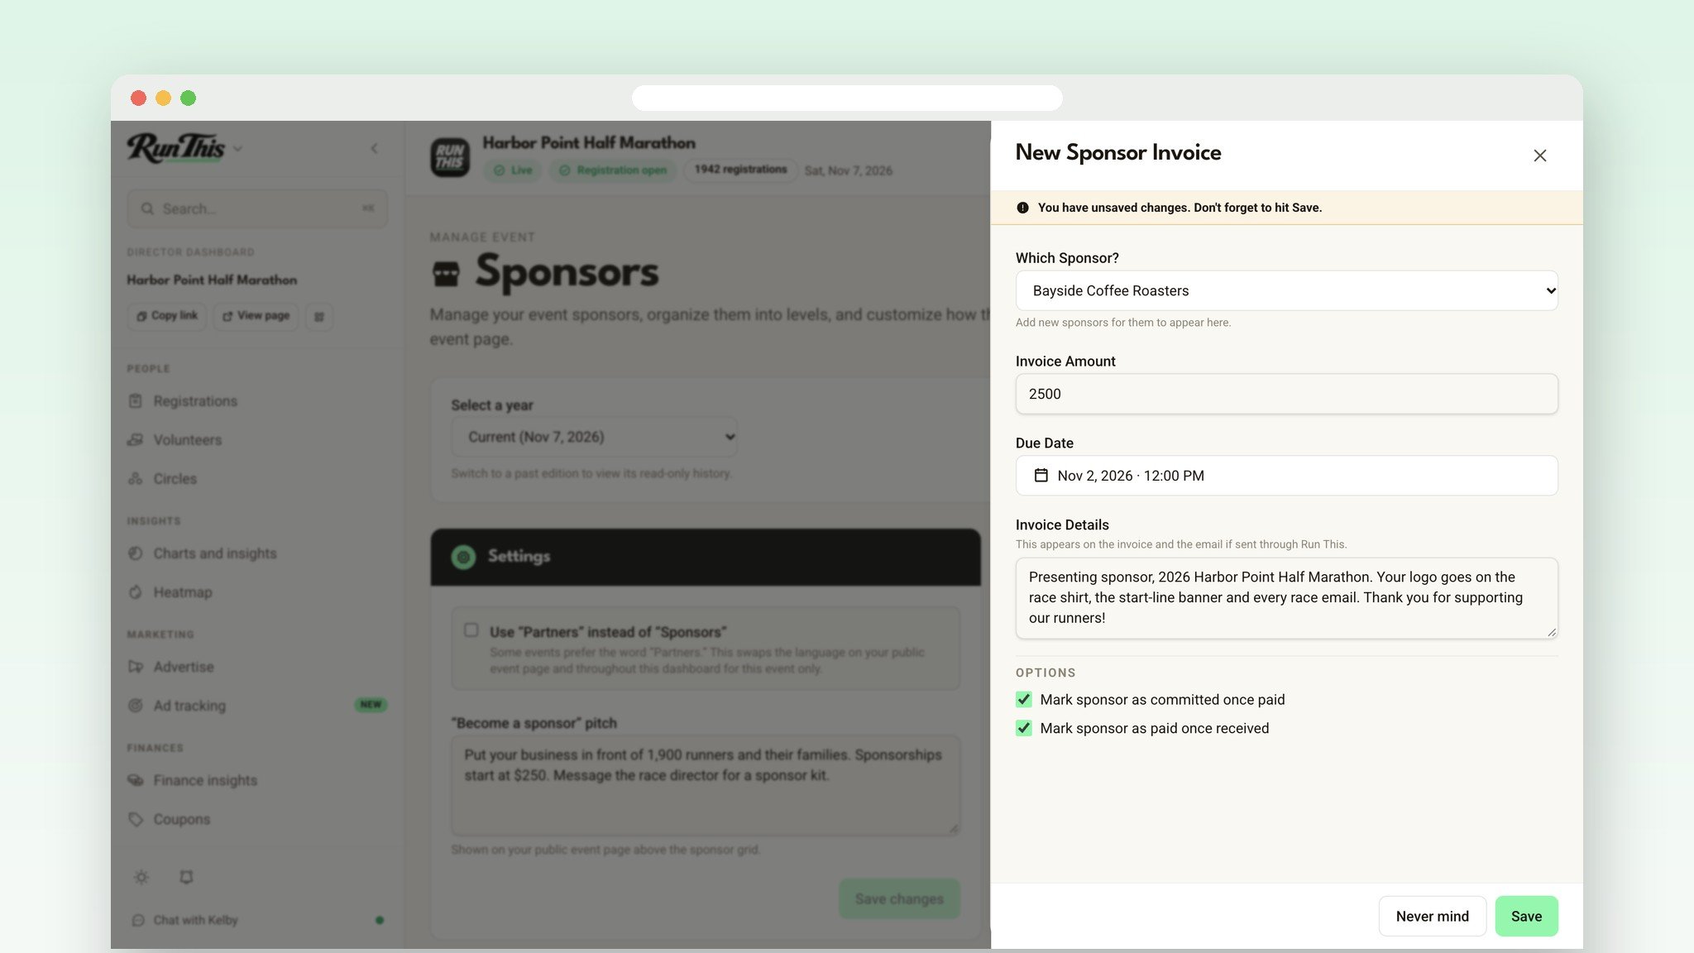Toggle the light theme sun icon
This screenshot has height=953, width=1694.
pos(141,877)
